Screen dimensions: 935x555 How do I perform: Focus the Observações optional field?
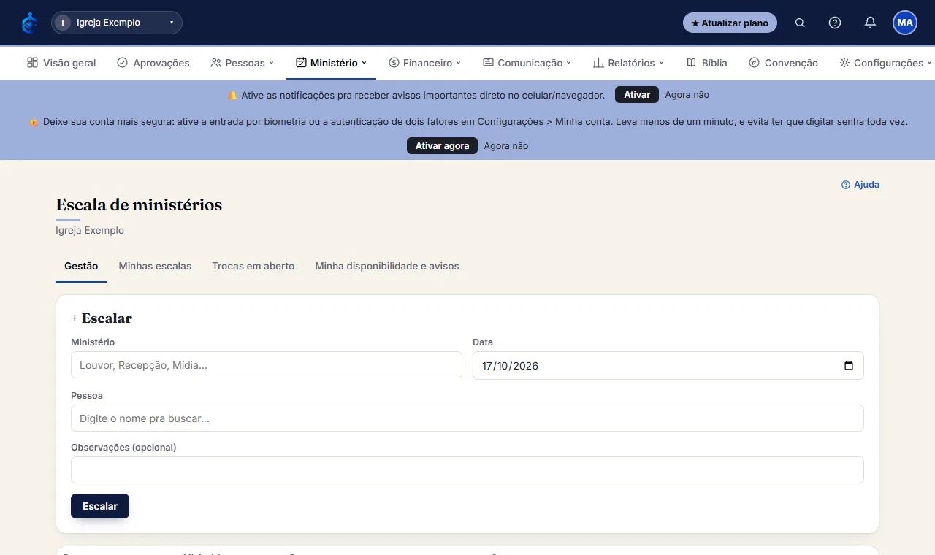(467, 470)
